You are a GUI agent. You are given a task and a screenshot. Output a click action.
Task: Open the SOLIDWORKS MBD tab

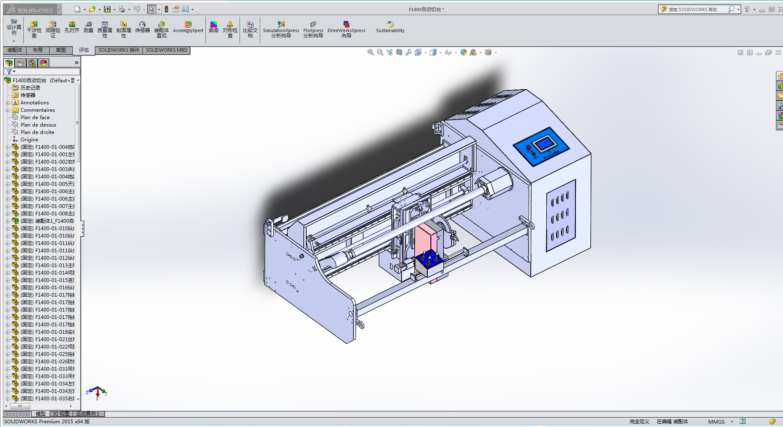point(166,50)
